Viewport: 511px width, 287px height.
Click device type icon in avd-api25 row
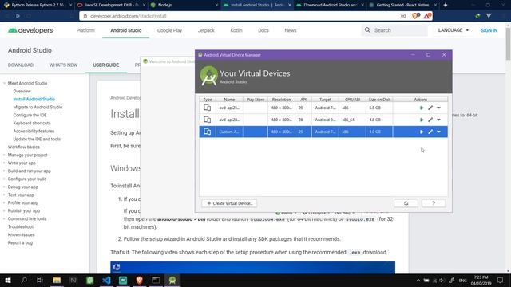(208, 108)
